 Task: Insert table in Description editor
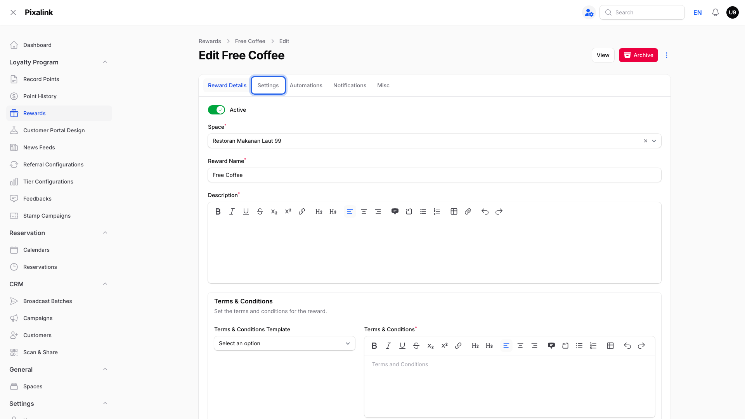pos(454,211)
